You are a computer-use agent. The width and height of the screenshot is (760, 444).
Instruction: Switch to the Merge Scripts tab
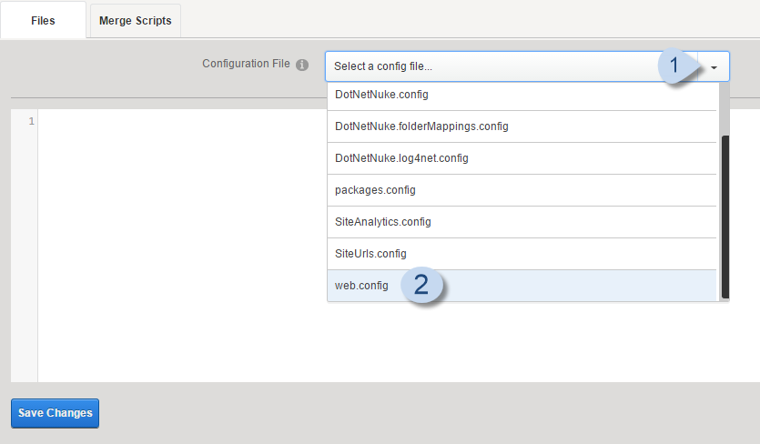pyautogui.click(x=136, y=20)
